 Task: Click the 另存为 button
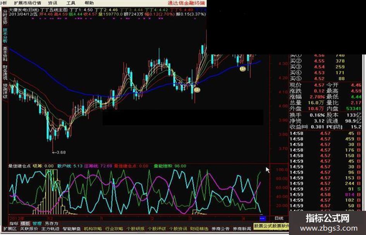tap(52, 223)
